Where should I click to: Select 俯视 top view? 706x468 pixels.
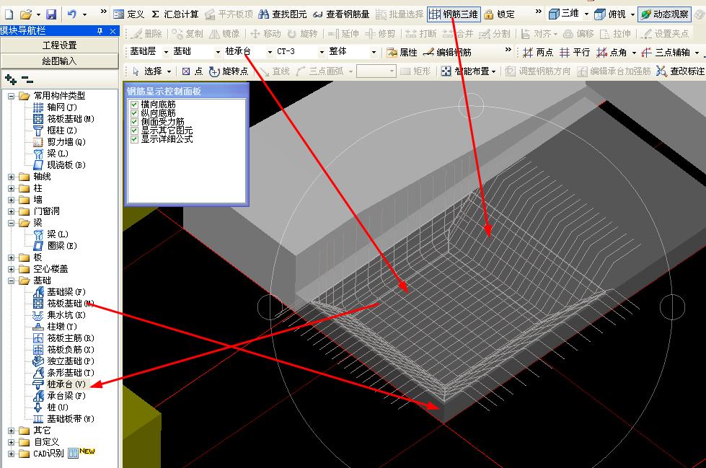tap(610, 14)
